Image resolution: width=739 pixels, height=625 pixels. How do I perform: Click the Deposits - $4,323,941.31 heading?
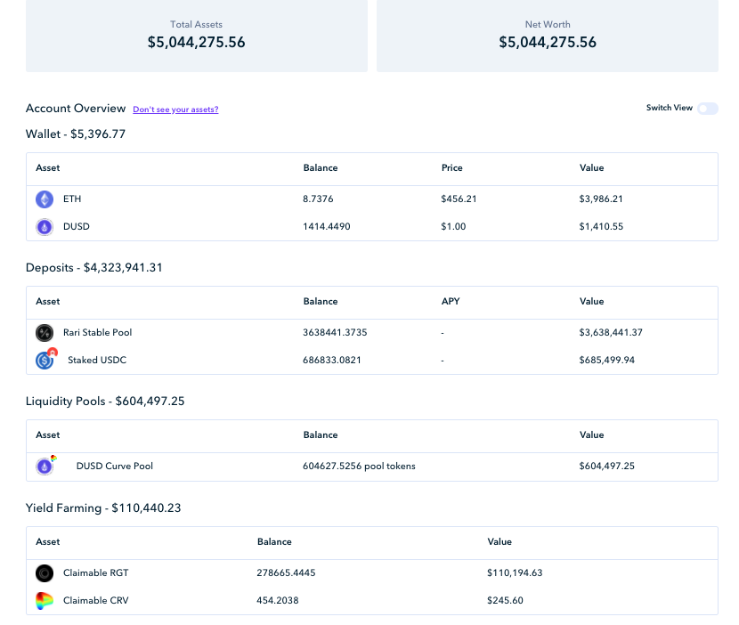point(93,268)
